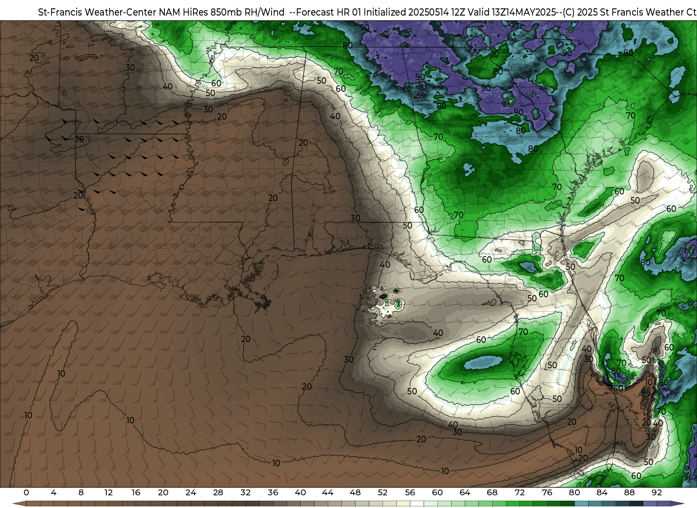
Task: Pick the white swatch beneath the 56-60 labels
Action: click(417, 504)
